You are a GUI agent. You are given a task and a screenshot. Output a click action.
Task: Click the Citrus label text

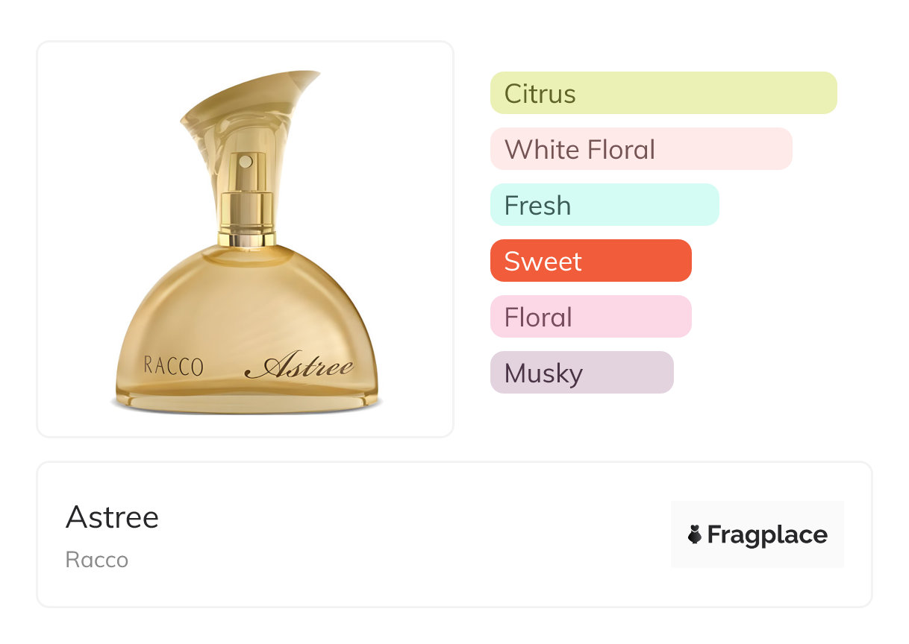click(x=540, y=94)
